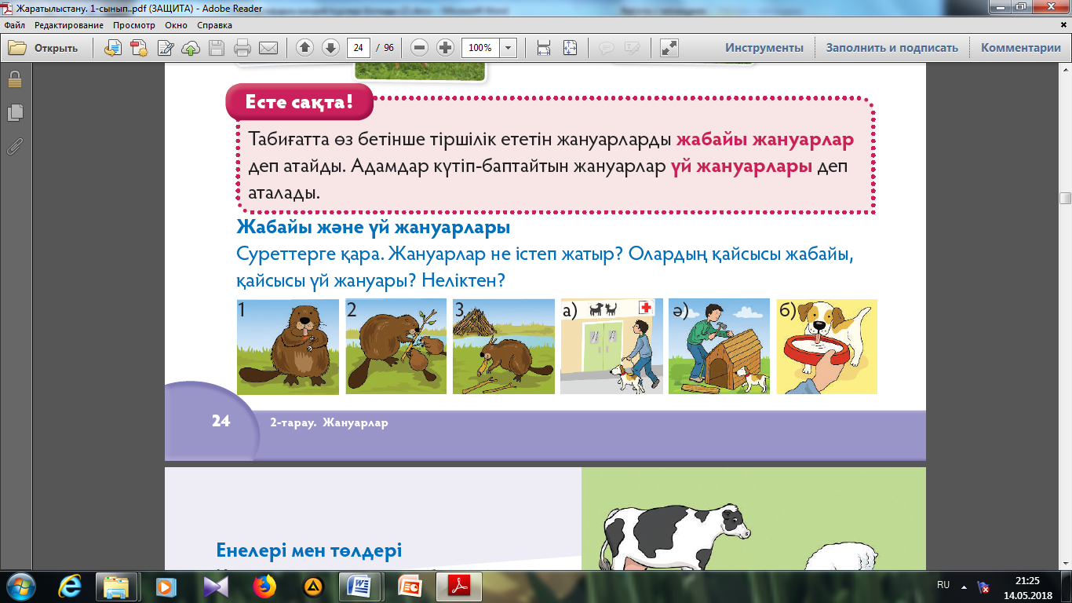This screenshot has height=603, width=1072.
Task: Zoom out with the minus button
Action: (x=419, y=48)
